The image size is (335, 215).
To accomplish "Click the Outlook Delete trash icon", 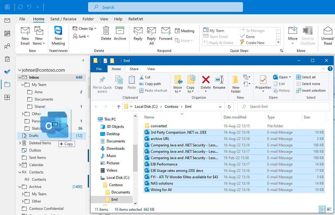I will pos(106,33).
